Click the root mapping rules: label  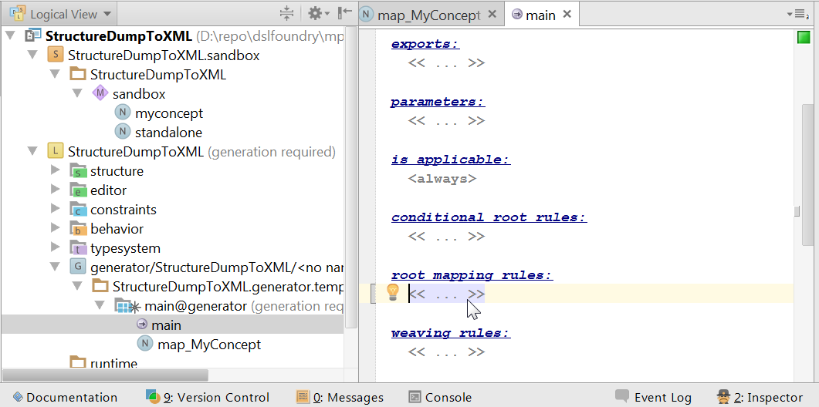click(x=472, y=275)
